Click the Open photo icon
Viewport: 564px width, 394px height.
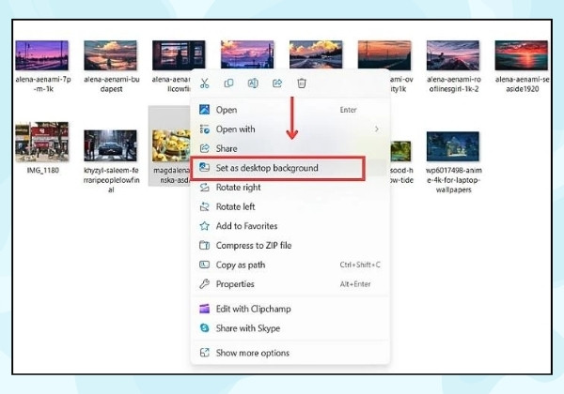click(204, 110)
